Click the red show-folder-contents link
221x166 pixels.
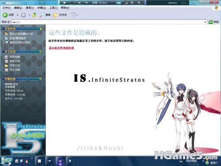tap(61, 48)
